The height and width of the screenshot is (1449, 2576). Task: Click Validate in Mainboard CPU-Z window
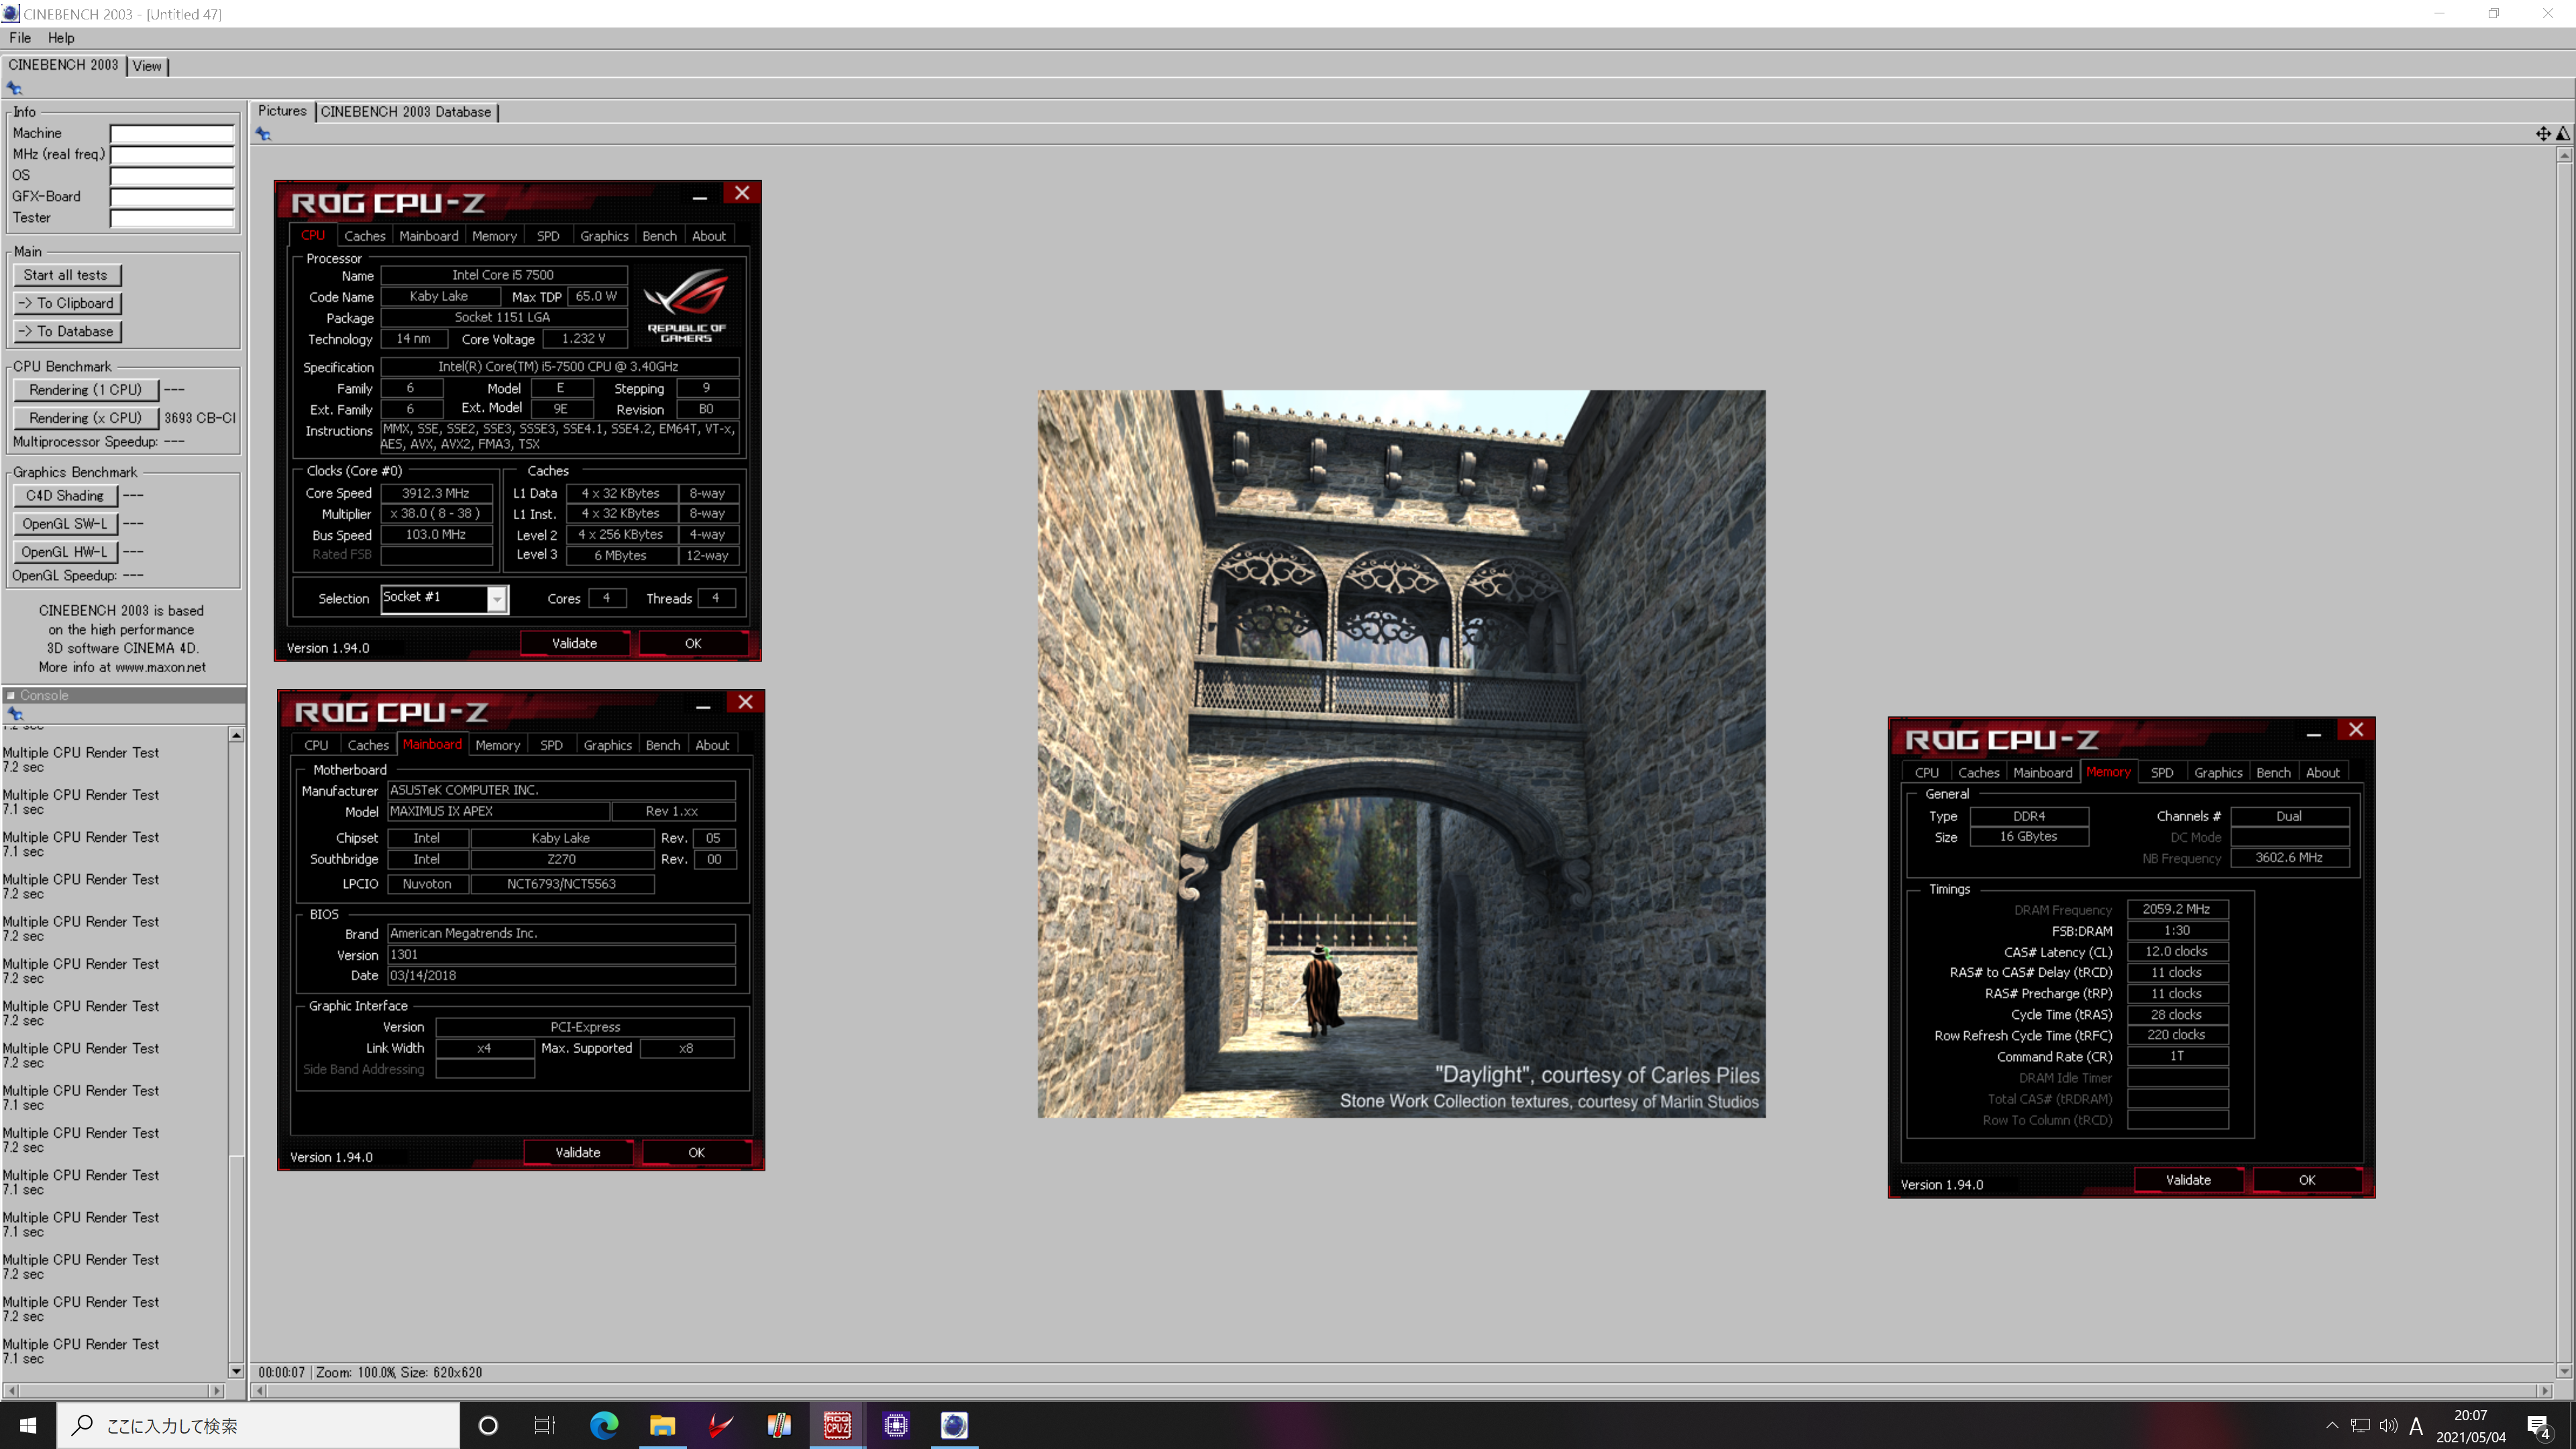click(x=578, y=1152)
